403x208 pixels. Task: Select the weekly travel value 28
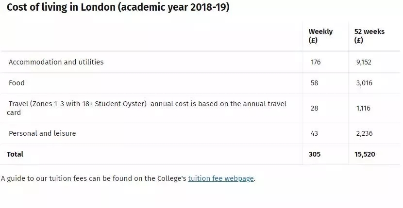pos(314,108)
